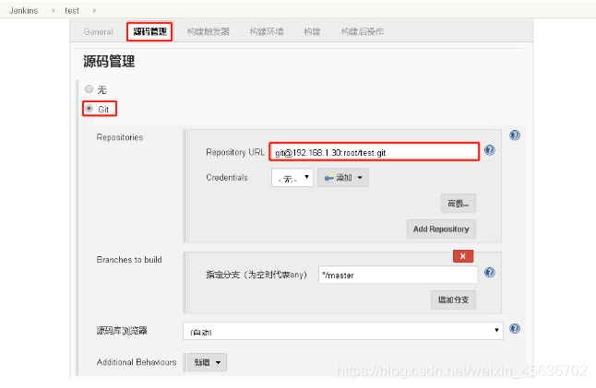Viewport: 596px width, 388px height.
Task: Click the Repository URL label
Action: (235, 152)
